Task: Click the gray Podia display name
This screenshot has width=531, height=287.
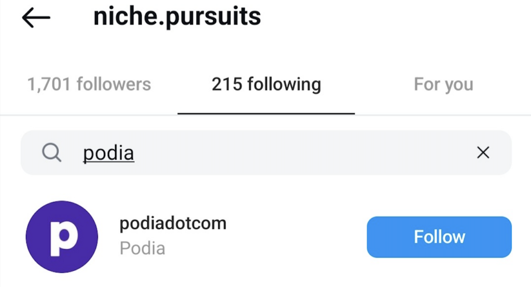Action: pyautogui.click(x=142, y=248)
